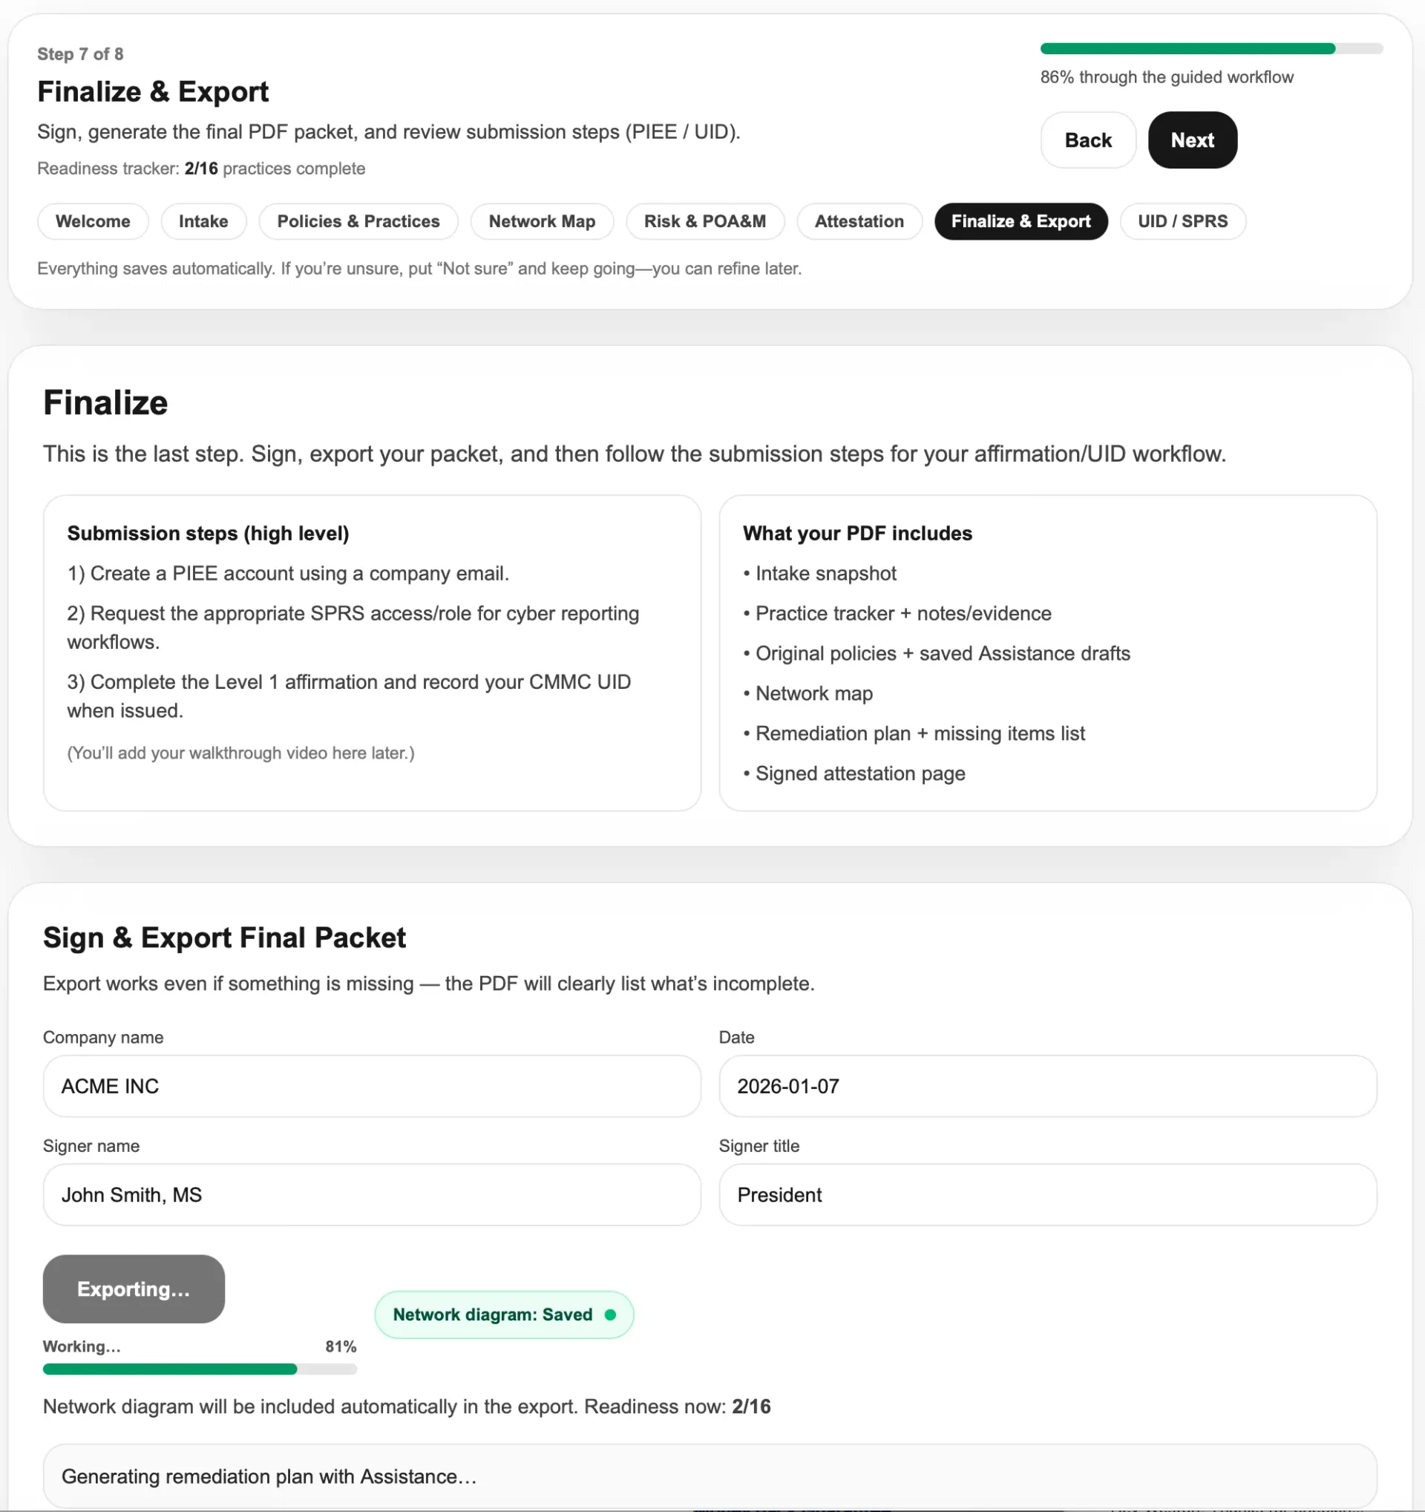
Task: Click the Back button
Action: tap(1087, 140)
